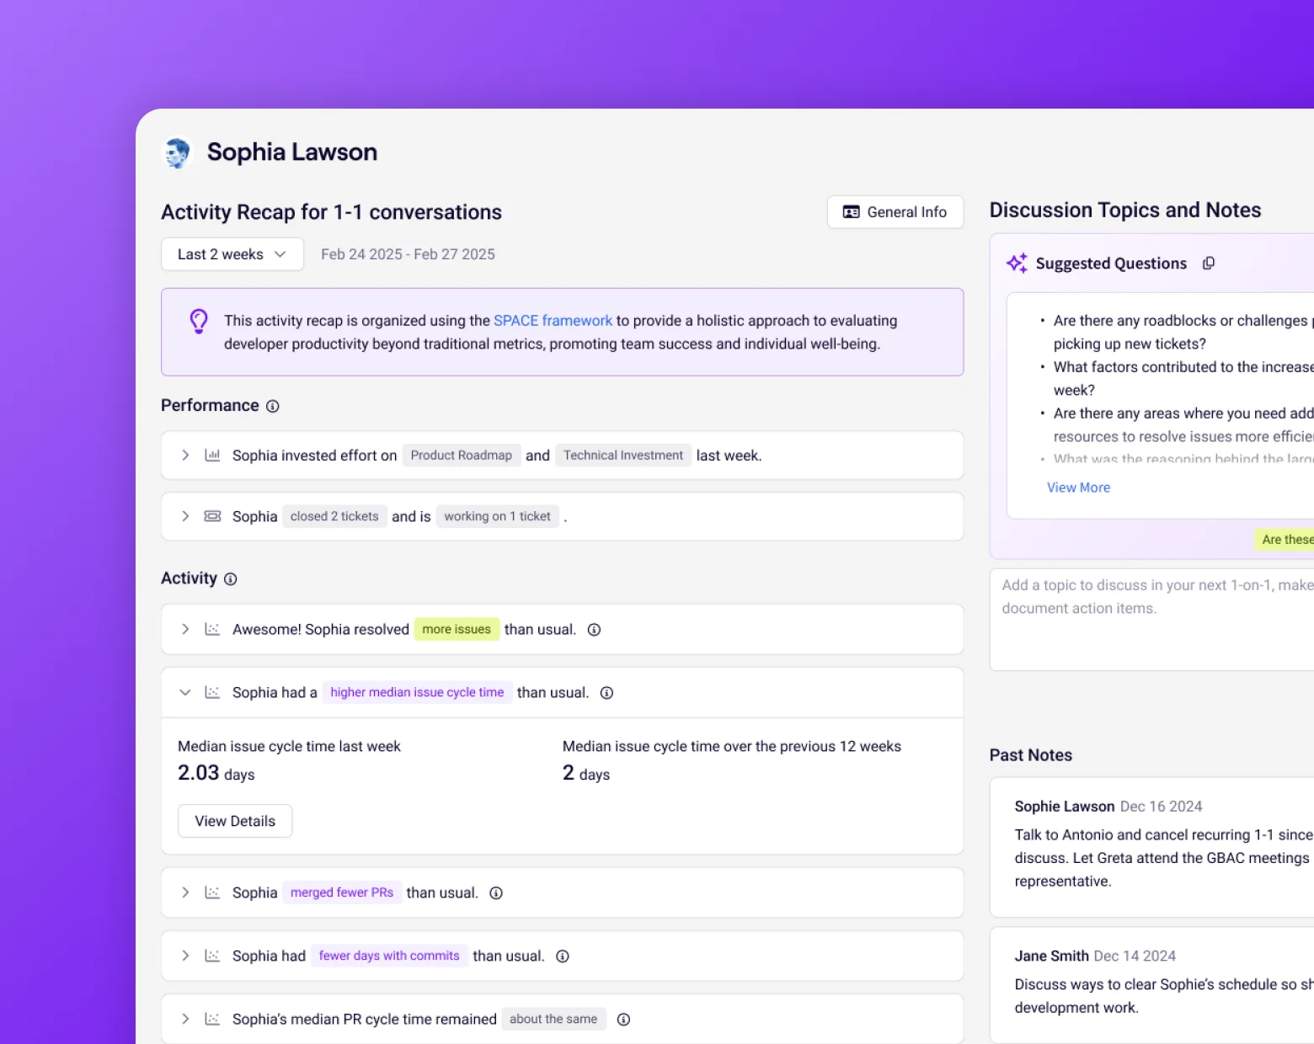Click info icon on median issue cycle time row
Image resolution: width=1314 pixels, height=1044 pixels.
tap(606, 693)
